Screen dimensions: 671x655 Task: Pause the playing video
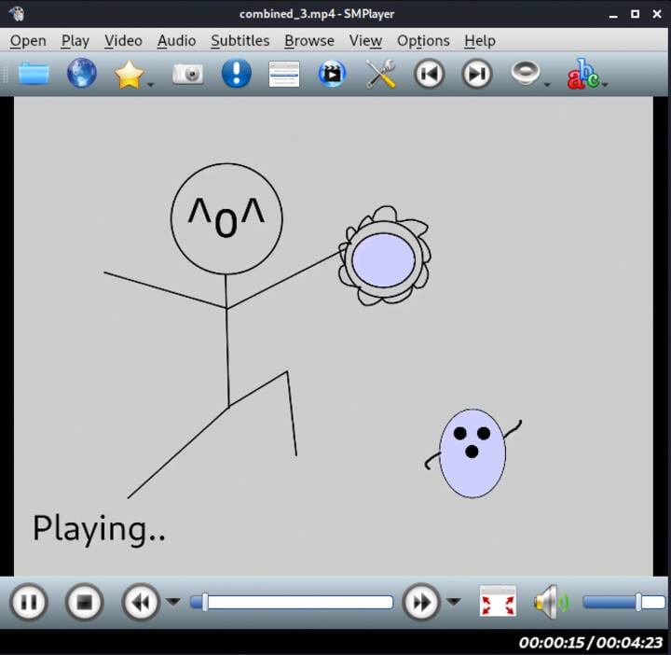coord(29,602)
